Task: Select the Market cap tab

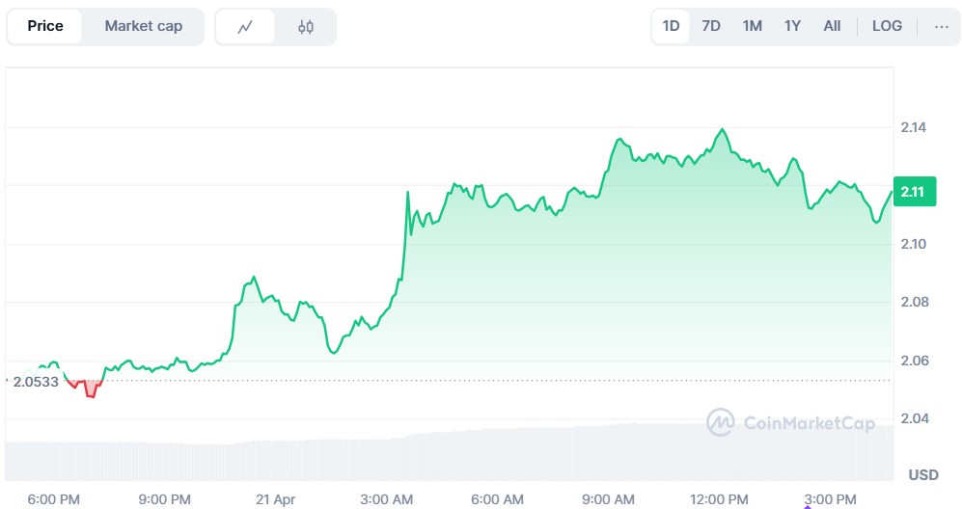Action: pyautogui.click(x=143, y=27)
